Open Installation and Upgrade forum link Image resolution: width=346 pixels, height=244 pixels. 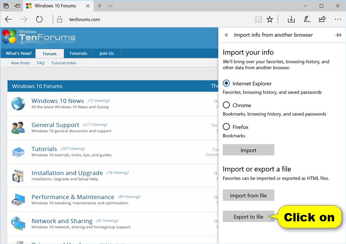click(67, 173)
